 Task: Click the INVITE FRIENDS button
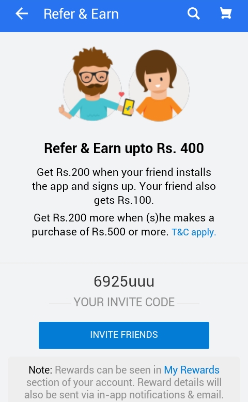click(124, 335)
